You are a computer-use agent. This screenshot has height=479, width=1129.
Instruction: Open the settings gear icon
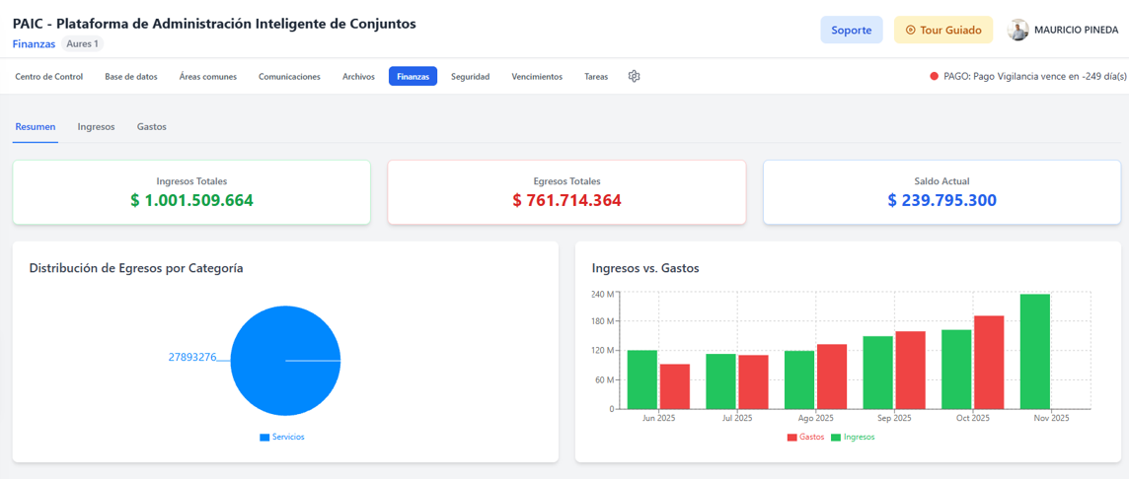click(x=634, y=76)
